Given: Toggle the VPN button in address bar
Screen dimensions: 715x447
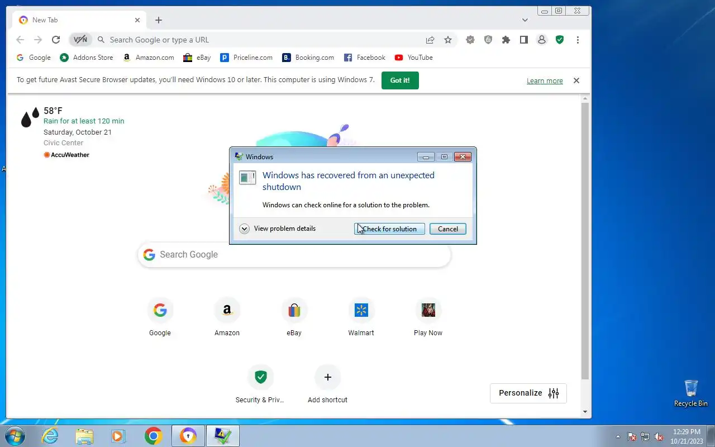Looking at the screenshot, I should 80,40.
